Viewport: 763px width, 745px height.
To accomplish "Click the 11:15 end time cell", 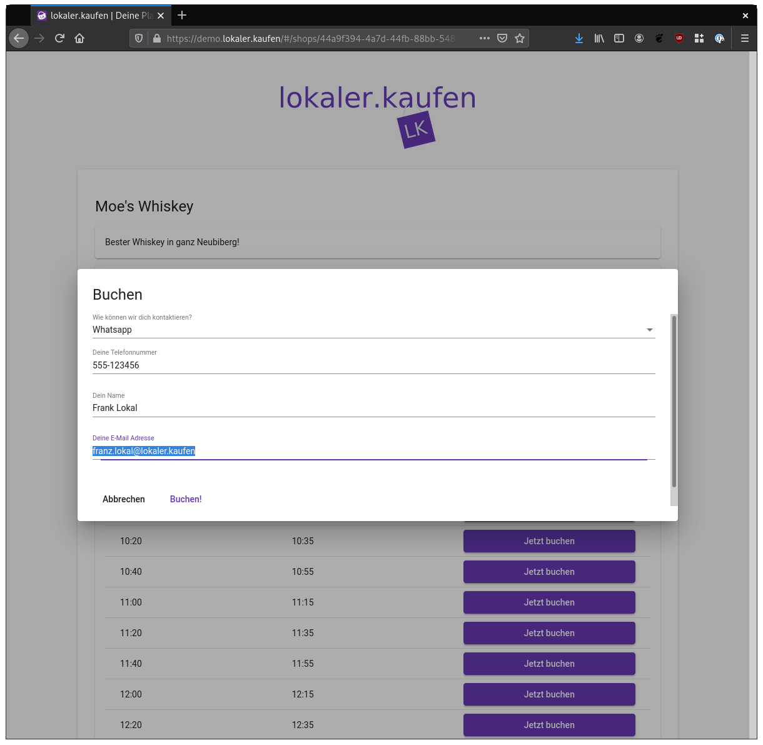I will coord(303,602).
